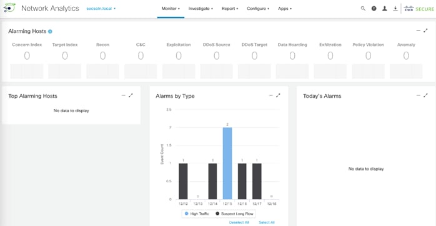Collapse the Alarming Hosts panel
Image resolution: width=436 pixels, height=226 pixels.
click(x=419, y=31)
